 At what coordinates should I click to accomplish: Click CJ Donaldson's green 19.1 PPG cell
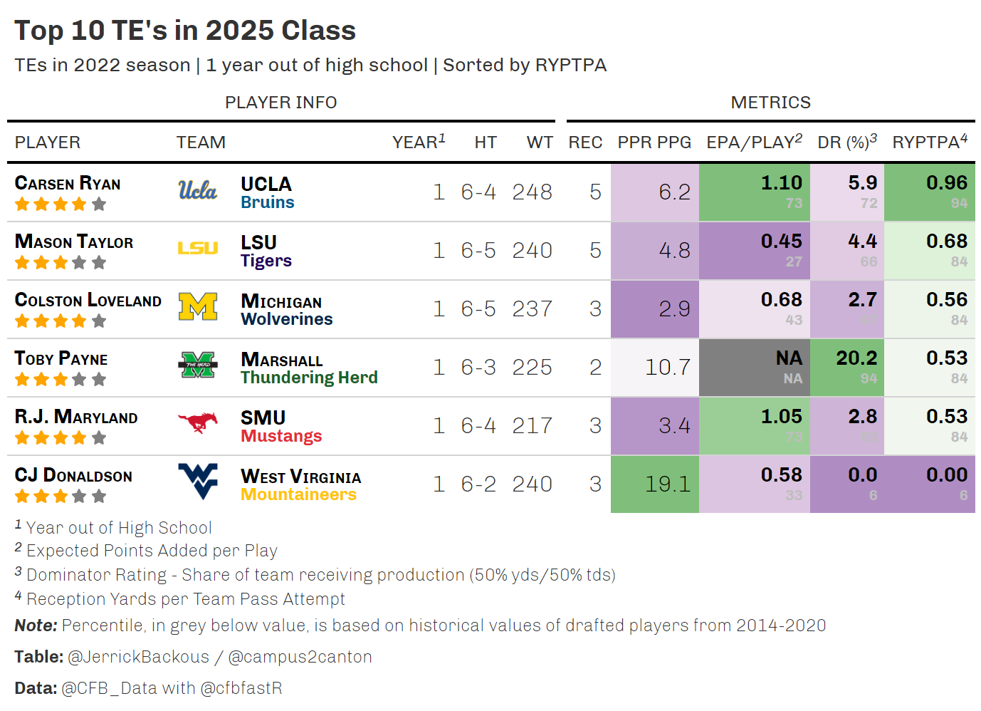tap(654, 484)
